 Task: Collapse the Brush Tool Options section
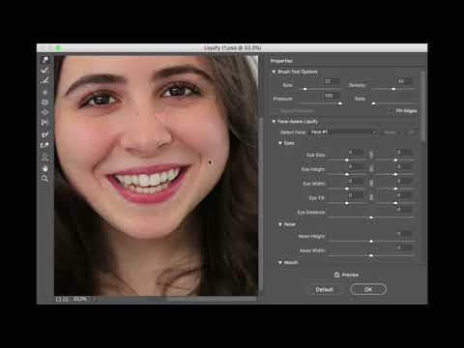pyautogui.click(x=274, y=72)
